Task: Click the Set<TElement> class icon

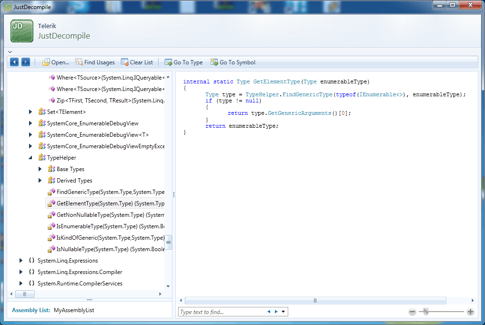Action: click(42, 112)
